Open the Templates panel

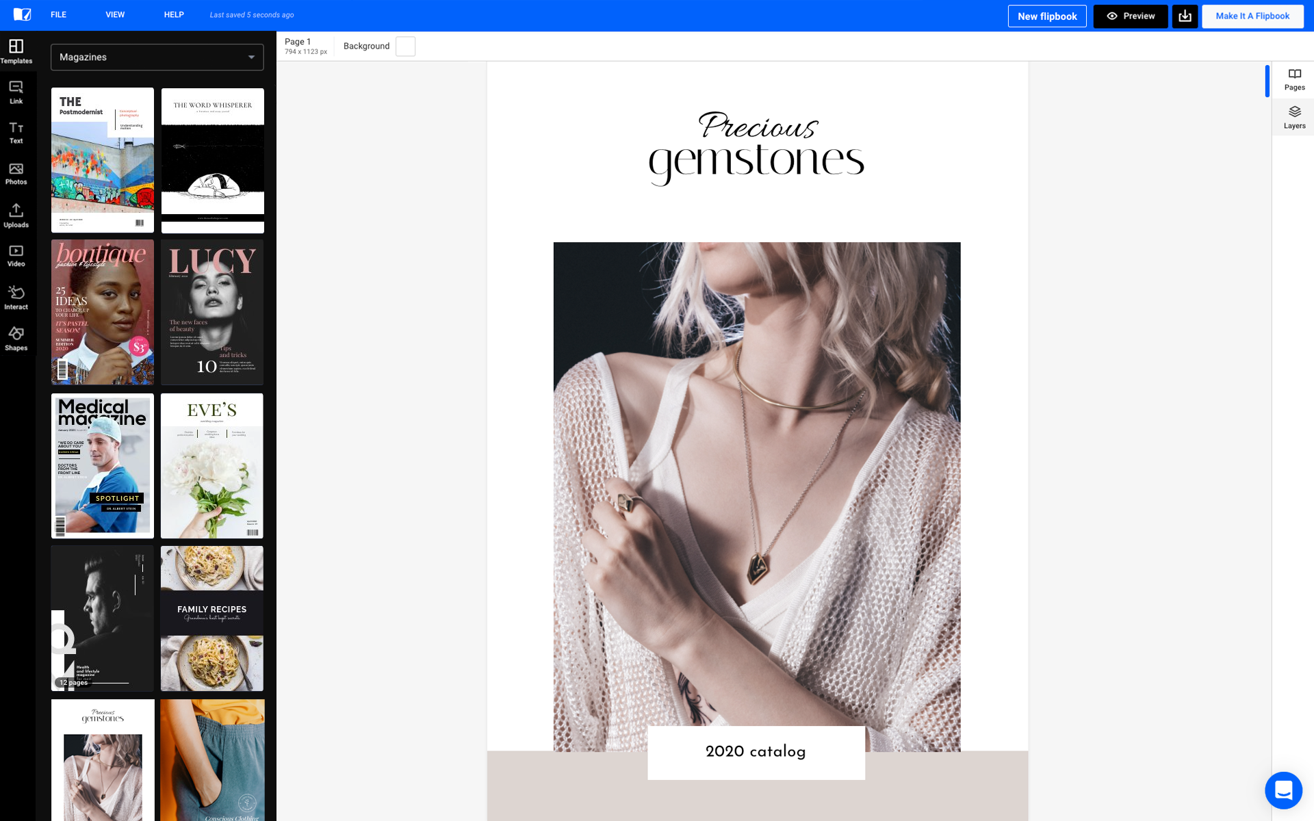[x=16, y=51]
